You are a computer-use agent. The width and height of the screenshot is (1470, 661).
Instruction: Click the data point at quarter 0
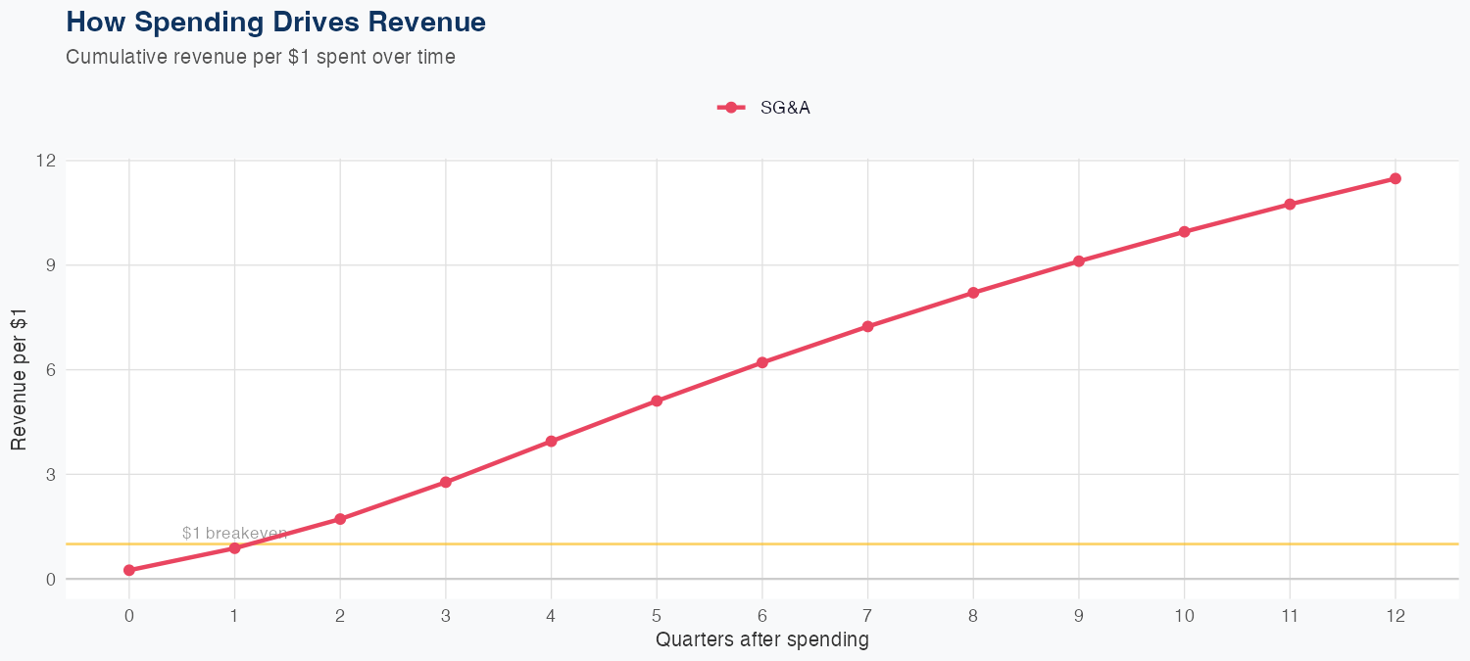tap(129, 570)
